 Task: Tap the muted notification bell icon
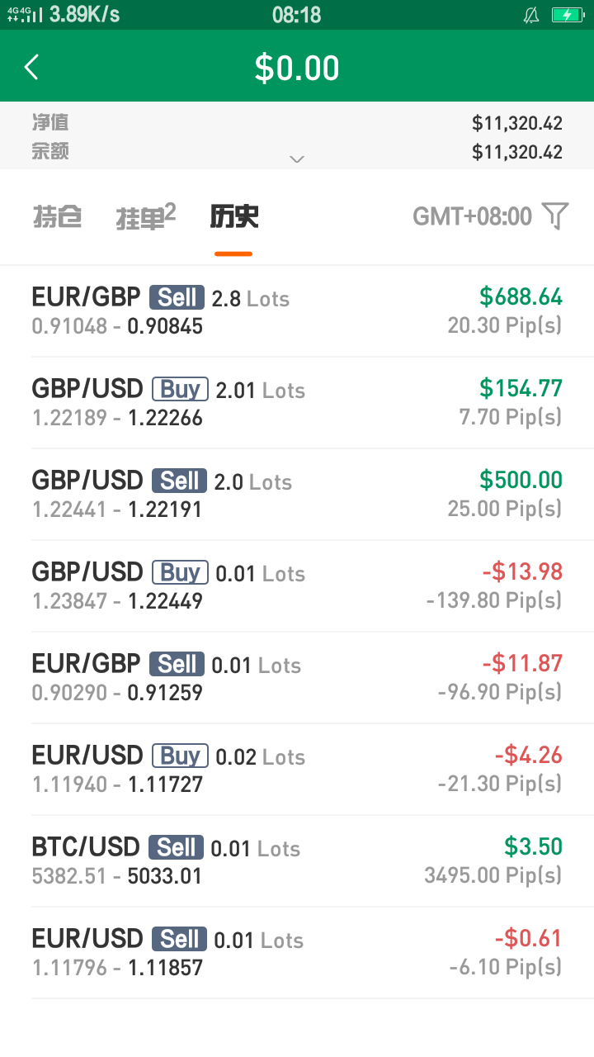pos(531,15)
